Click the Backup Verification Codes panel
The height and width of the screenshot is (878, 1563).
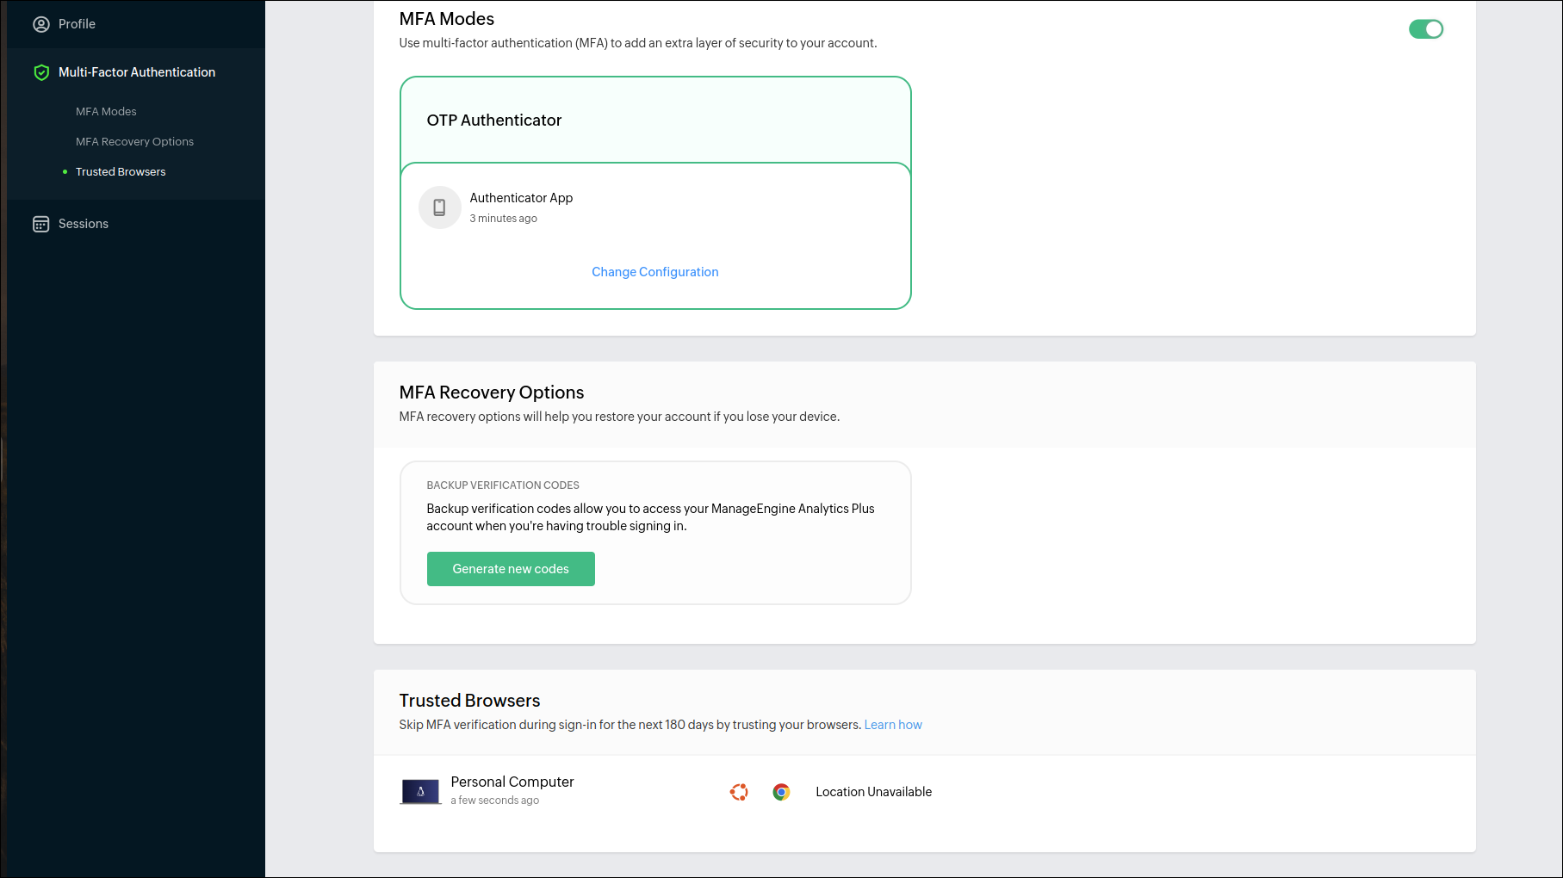pyautogui.click(x=654, y=532)
